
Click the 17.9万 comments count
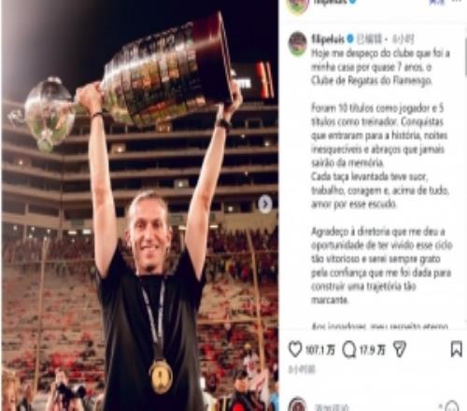[x=373, y=350]
